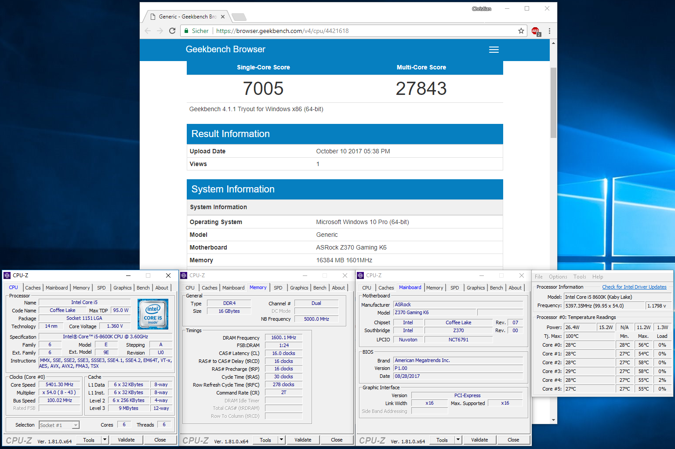Open the Bench tab in first CPU-Z window

143,288
